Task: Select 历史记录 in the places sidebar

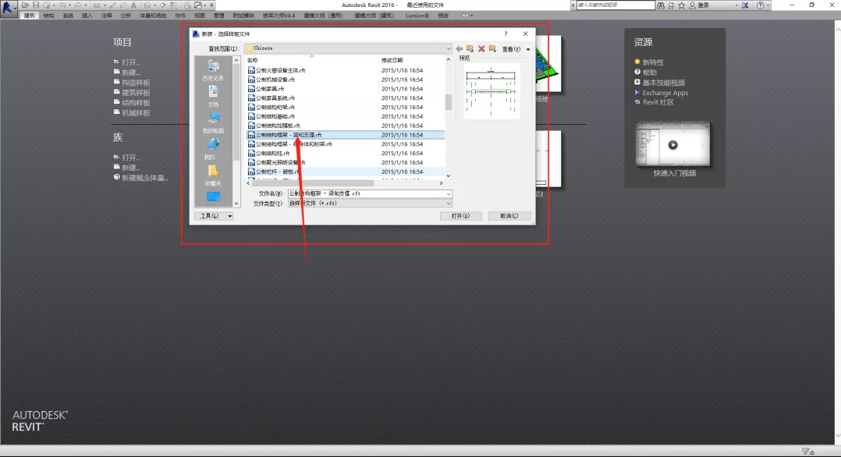Action: [x=213, y=70]
